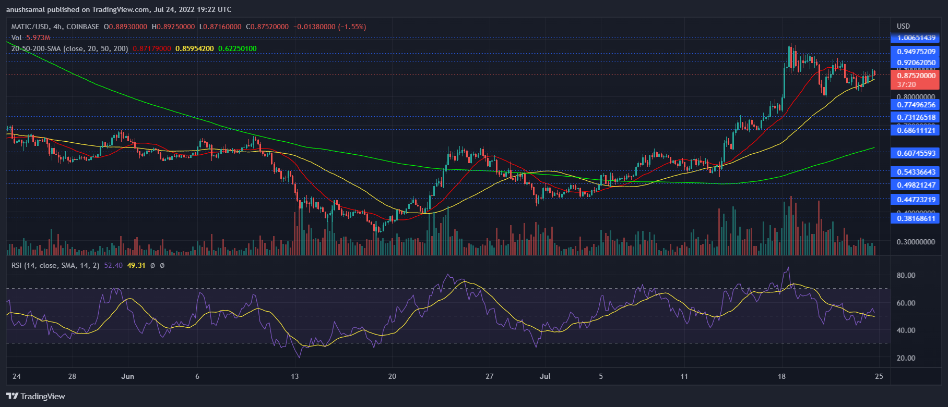Click the 0.77496256 price level label
The width and height of the screenshot is (948, 407).
pos(916,105)
